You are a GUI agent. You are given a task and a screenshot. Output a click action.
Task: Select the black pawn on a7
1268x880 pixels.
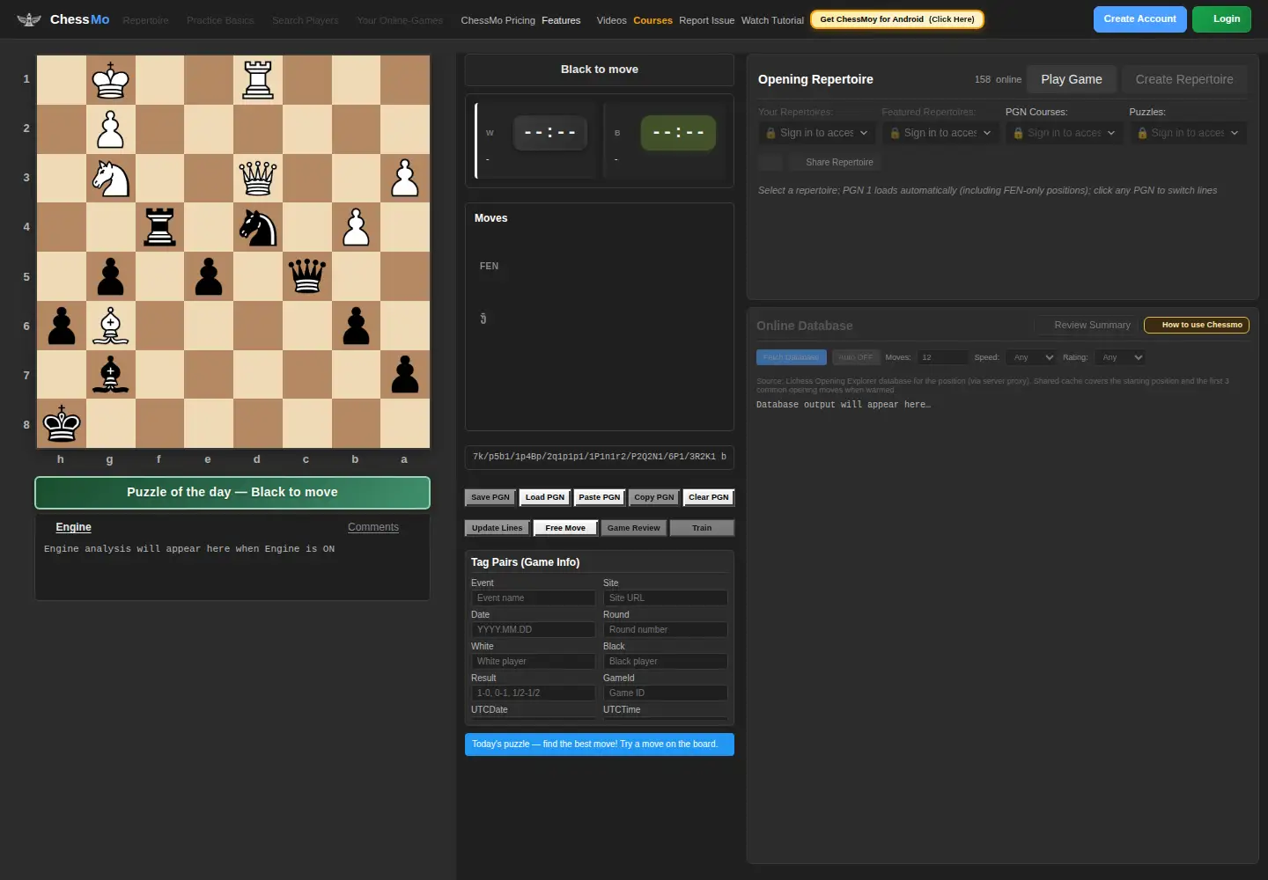pos(406,375)
